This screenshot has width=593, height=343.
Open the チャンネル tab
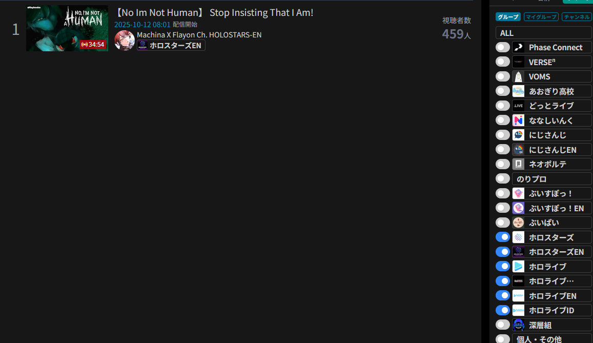[x=577, y=16]
